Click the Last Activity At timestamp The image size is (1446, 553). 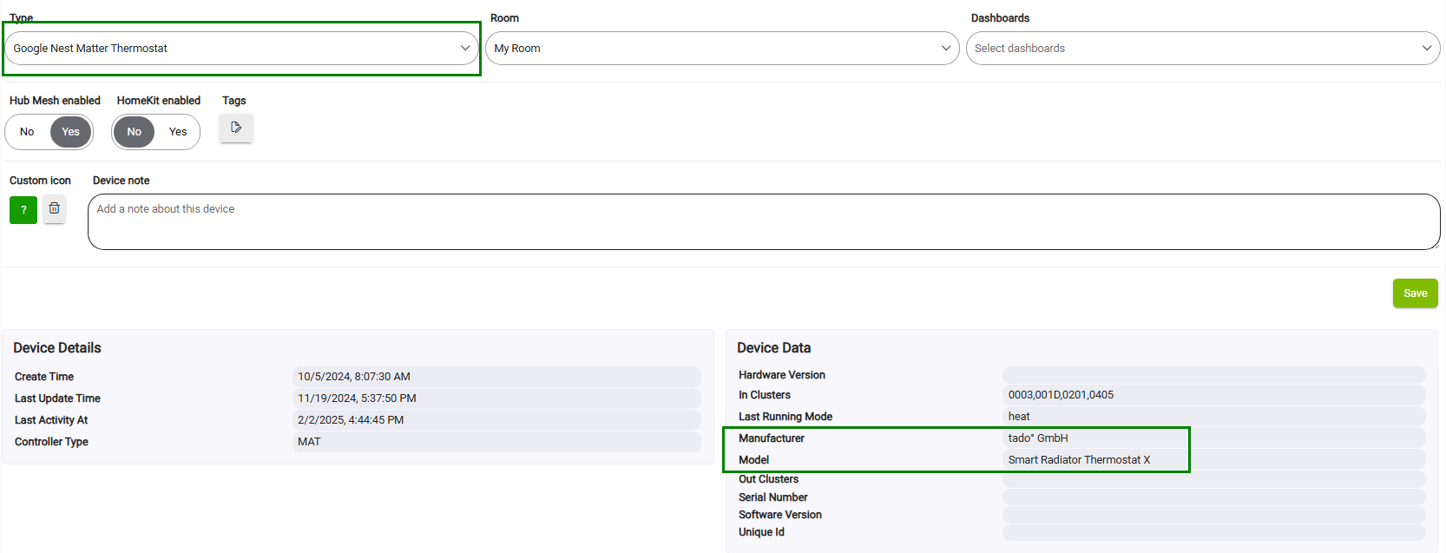(x=351, y=420)
